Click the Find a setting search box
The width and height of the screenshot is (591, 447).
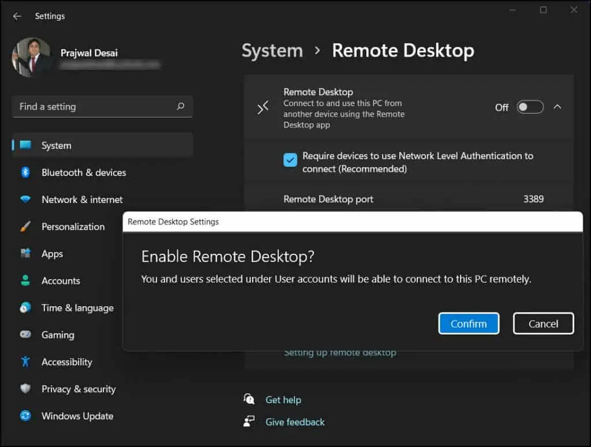103,107
